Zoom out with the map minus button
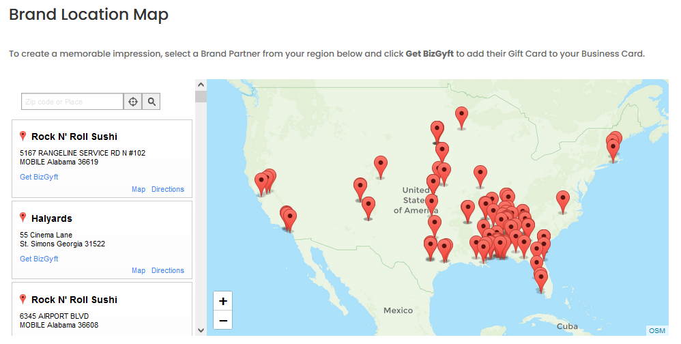 pyautogui.click(x=223, y=321)
